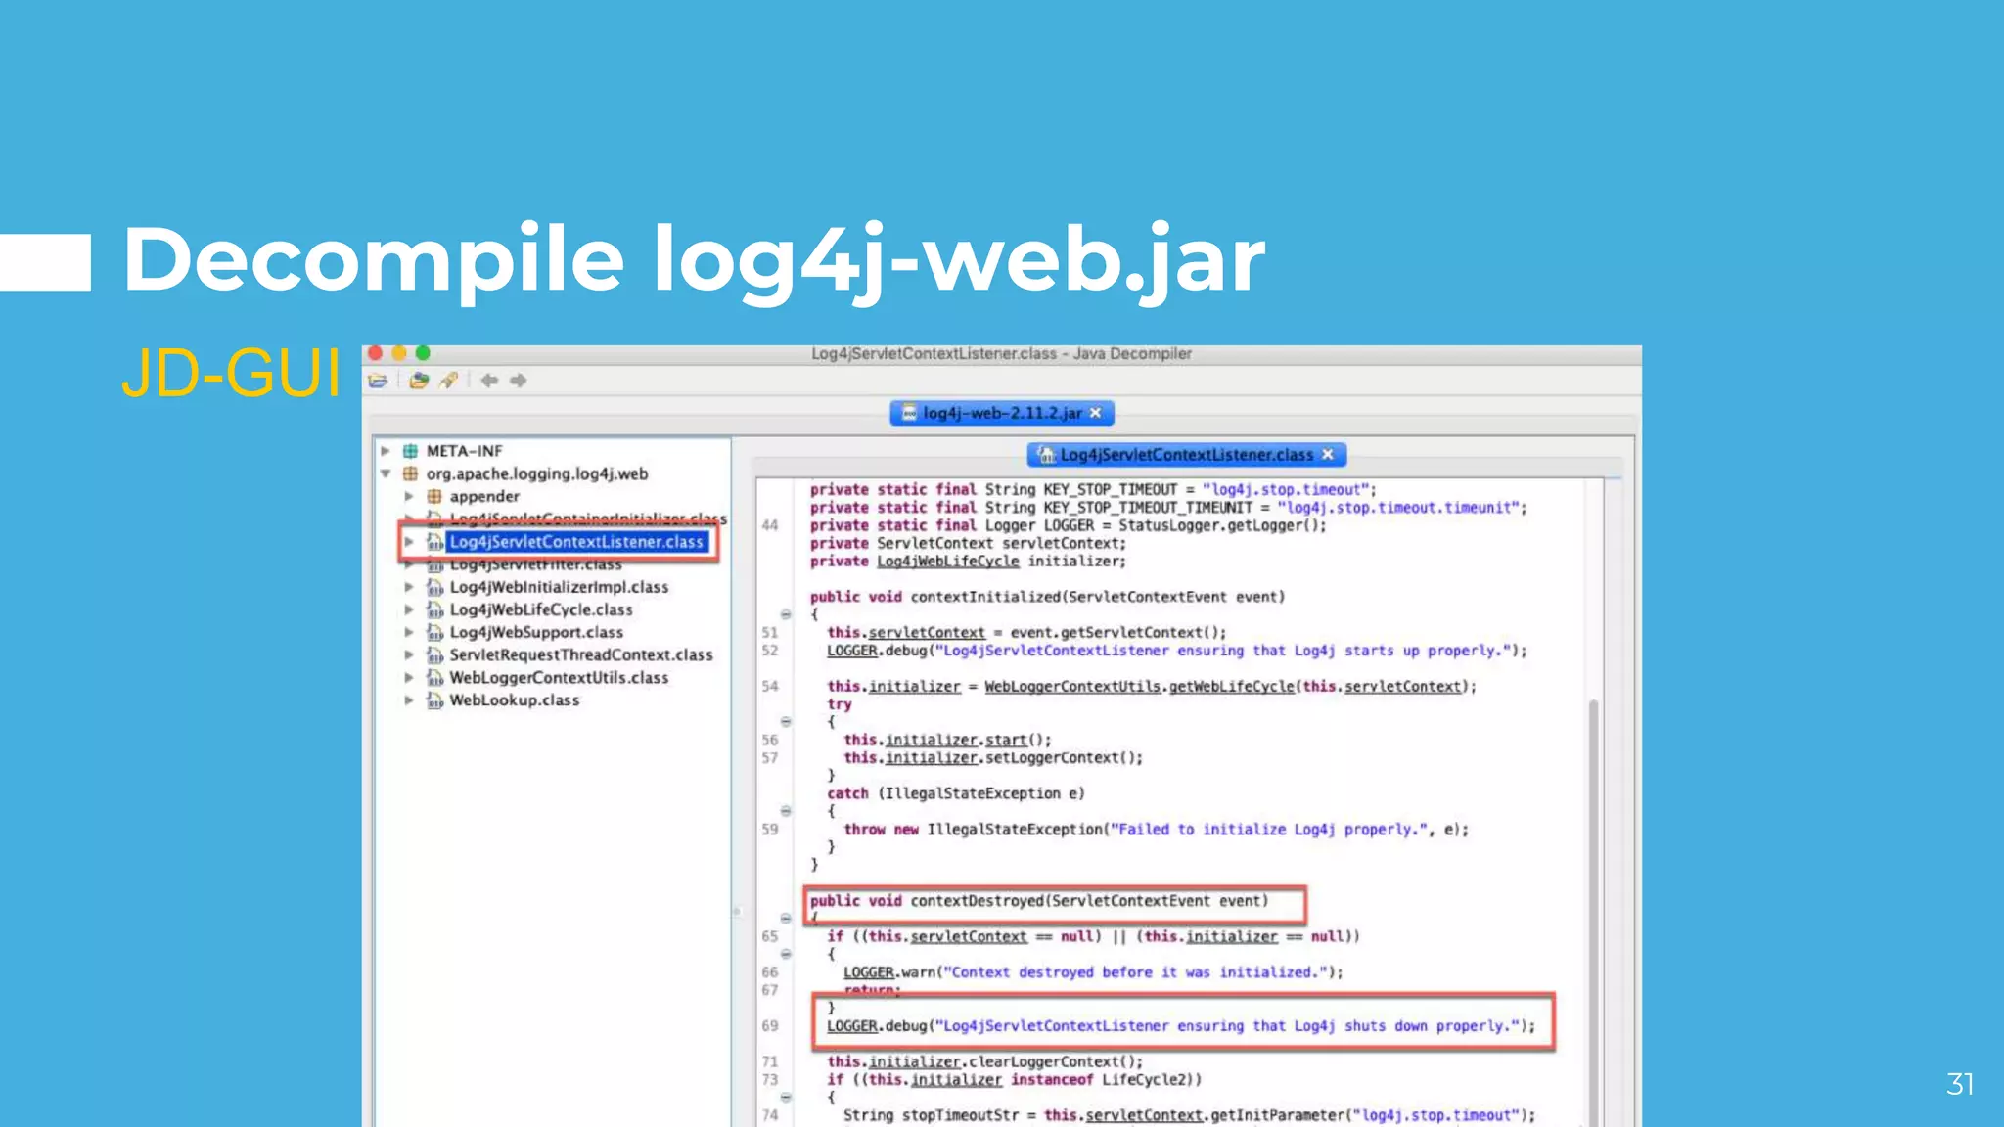The image size is (2004, 1127).
Task: Click the contextDestroyed method declaration text
Action: 1038,901
